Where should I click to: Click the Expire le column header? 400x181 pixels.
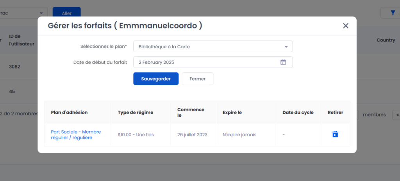point(232,112)
